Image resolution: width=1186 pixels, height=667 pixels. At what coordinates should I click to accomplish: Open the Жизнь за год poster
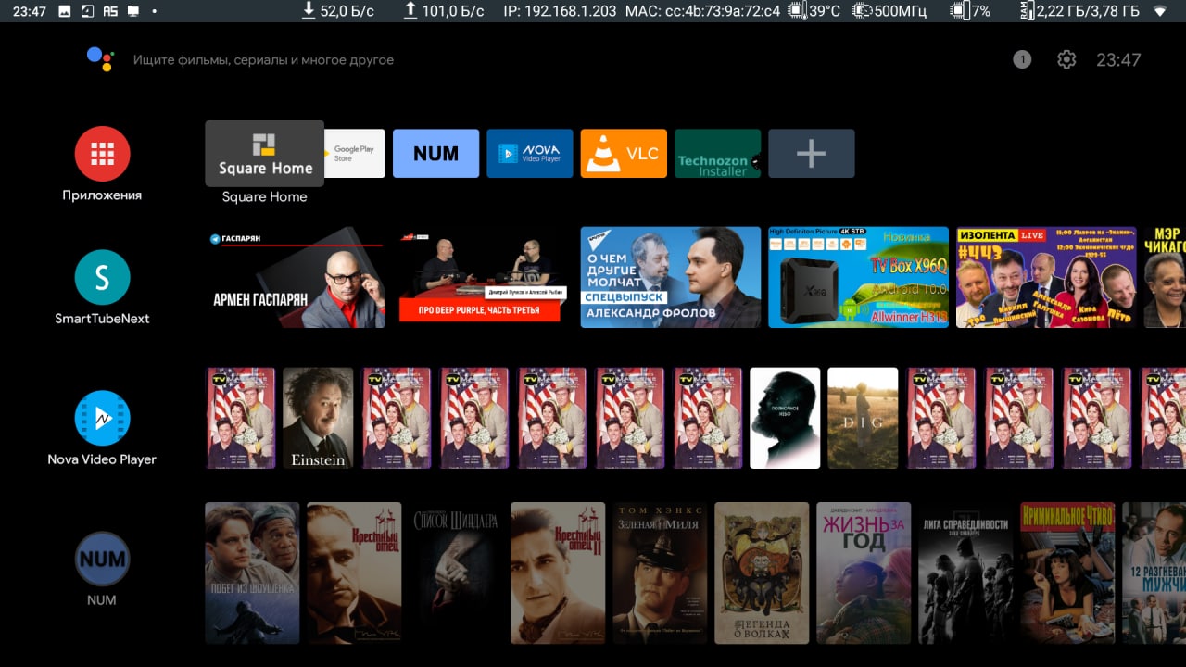(x=864, y=573)
